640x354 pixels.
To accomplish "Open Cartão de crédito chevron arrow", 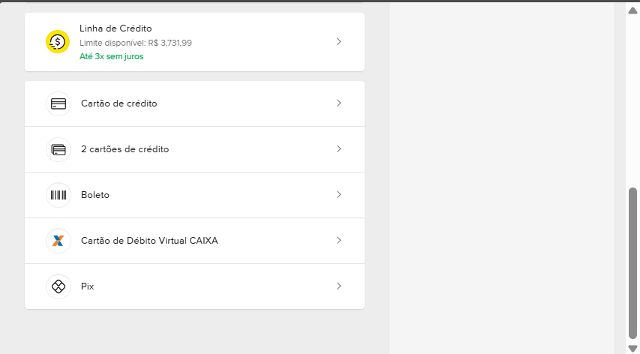I will [x=339, y=103].
